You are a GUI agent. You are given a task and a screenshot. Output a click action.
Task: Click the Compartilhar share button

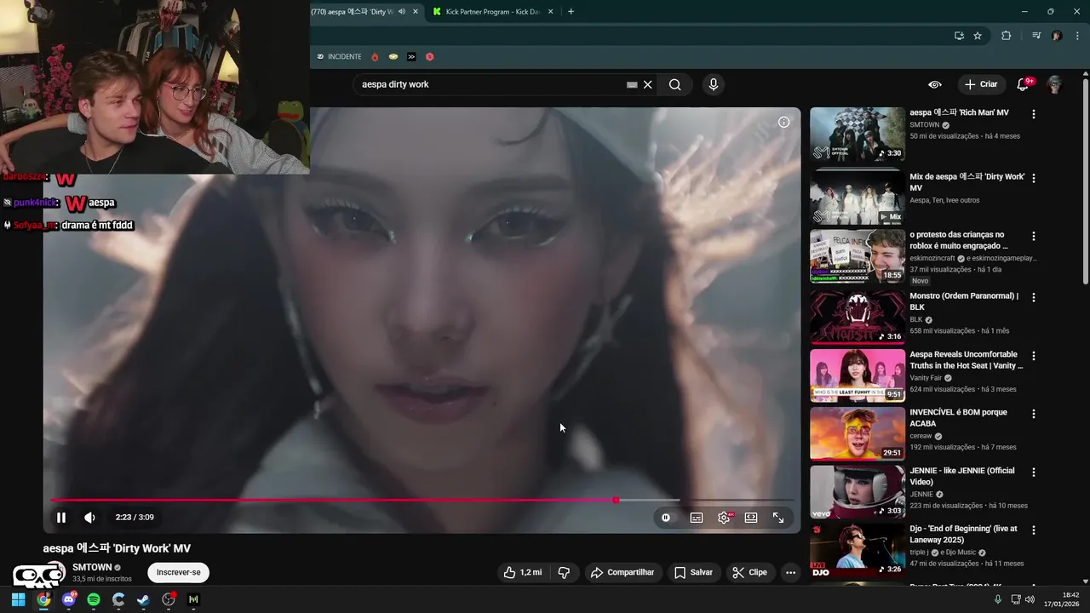click(622, 572)
